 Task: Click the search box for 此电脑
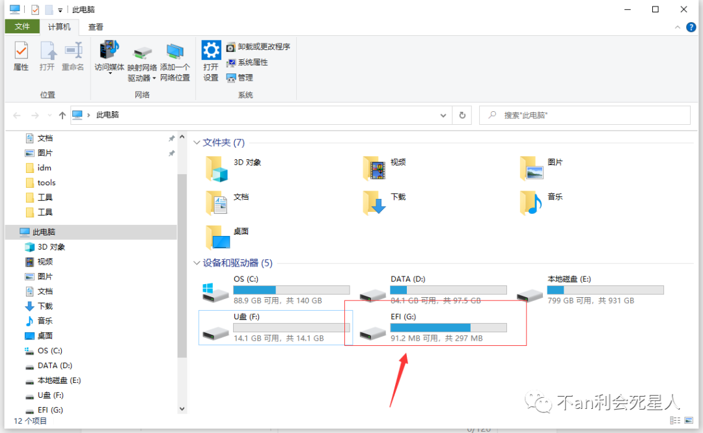click(585, 116)
